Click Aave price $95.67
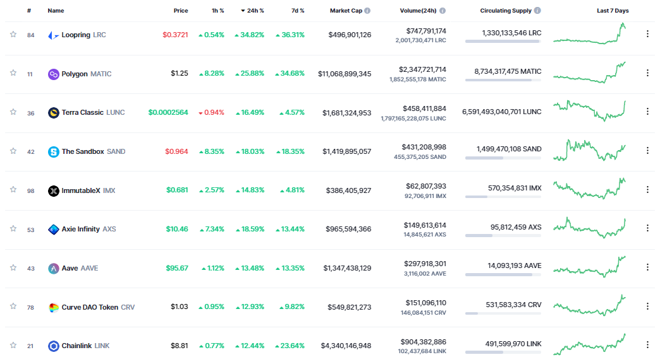 pos(177,269)
